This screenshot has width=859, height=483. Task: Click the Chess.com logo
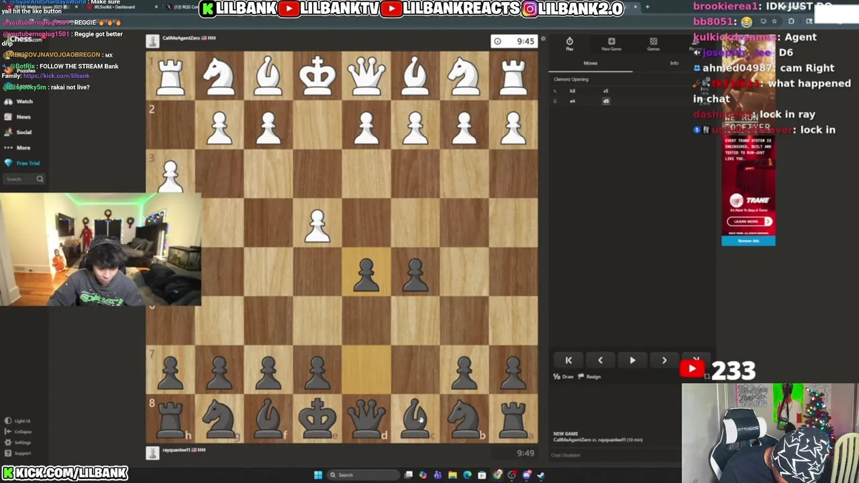26,39
